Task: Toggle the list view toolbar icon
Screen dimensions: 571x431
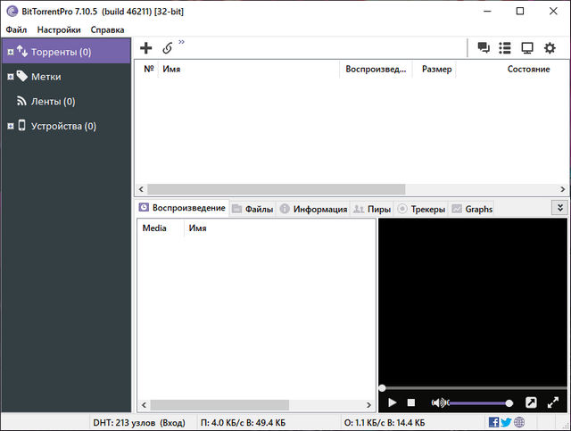Action: (x=505, y=47)
